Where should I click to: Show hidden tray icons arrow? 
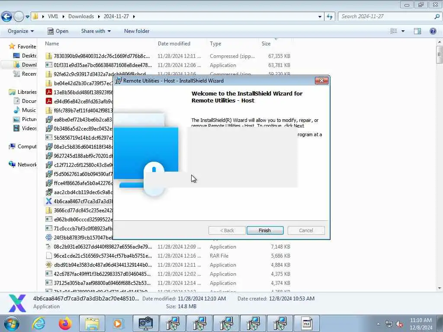(378, 324)
